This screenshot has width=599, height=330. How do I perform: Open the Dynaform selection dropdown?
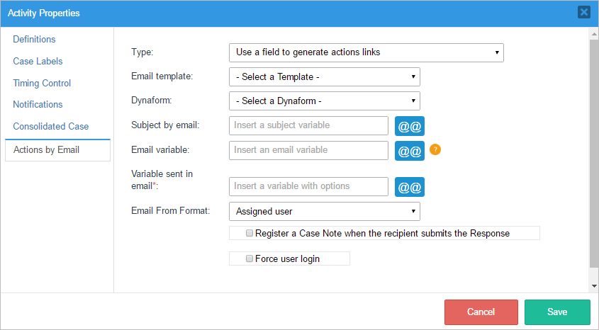pyautogui.click(x=324, y=101)
